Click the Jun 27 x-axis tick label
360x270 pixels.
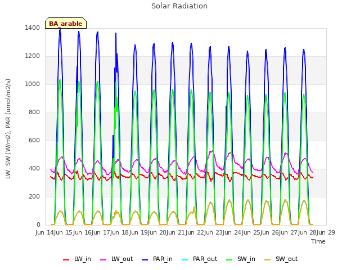pyautogui.click(x=289, y=232)
